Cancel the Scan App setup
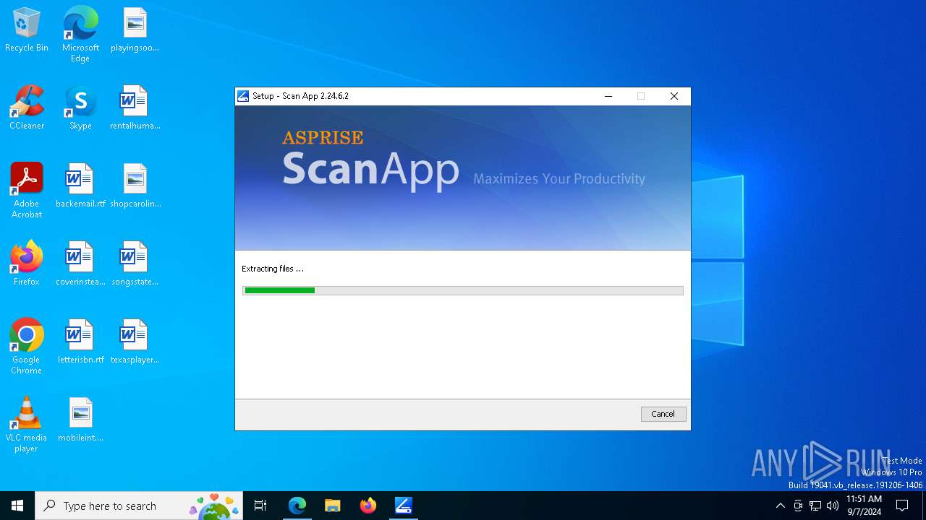The width and height of the screenshot is (926, 520). [x=663, y=414]
